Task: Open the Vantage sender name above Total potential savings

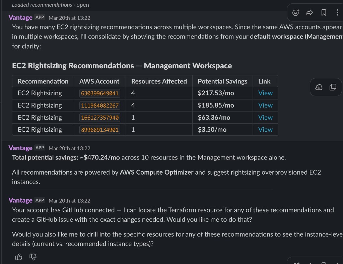Action: [20, 148]
